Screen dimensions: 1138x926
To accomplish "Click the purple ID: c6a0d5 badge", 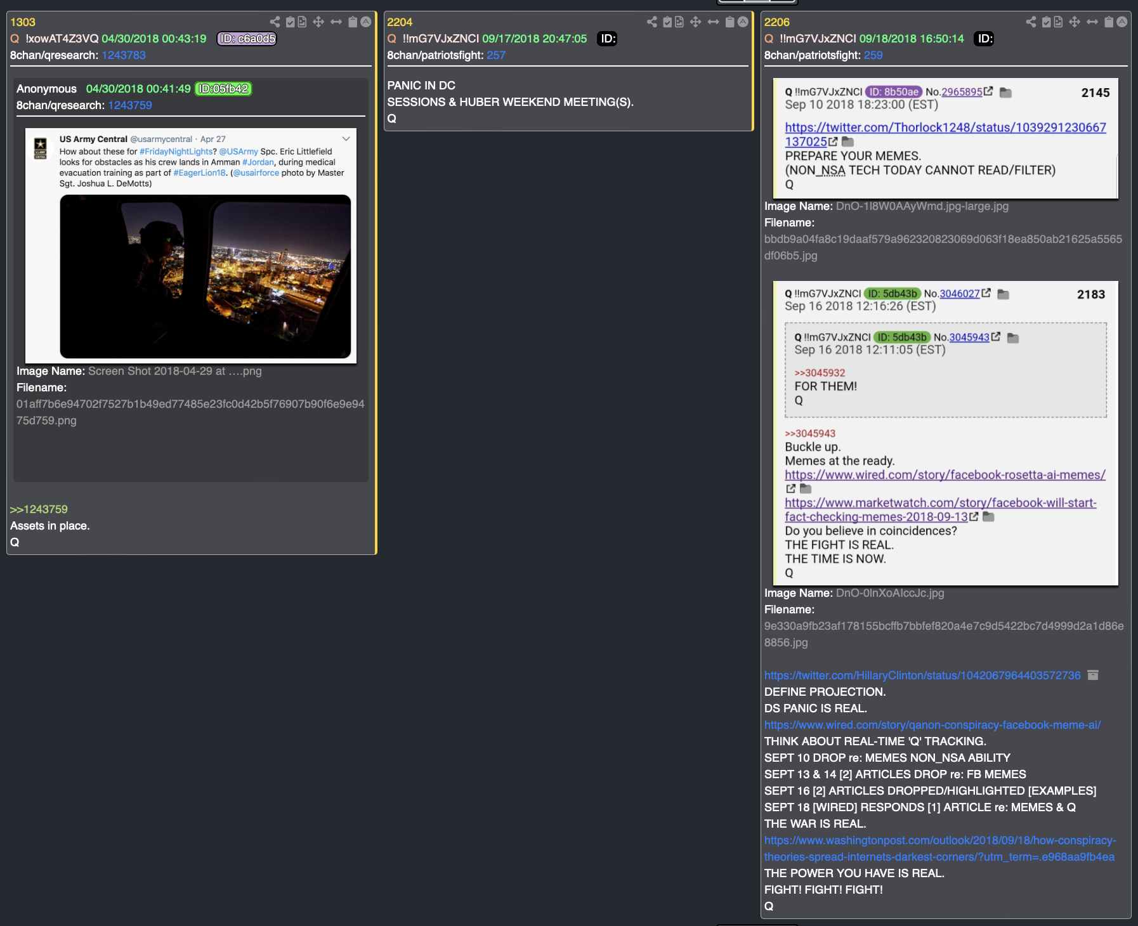I will tap(247, 39).
